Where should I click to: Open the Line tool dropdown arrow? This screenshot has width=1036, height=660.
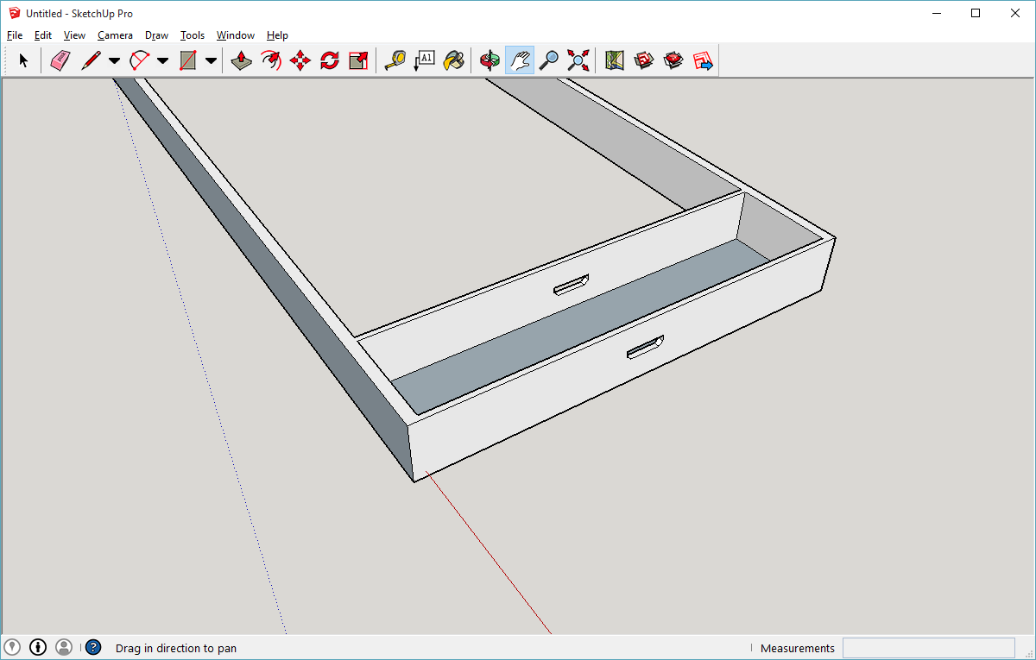pyautogui.click(x=114, y=60)
